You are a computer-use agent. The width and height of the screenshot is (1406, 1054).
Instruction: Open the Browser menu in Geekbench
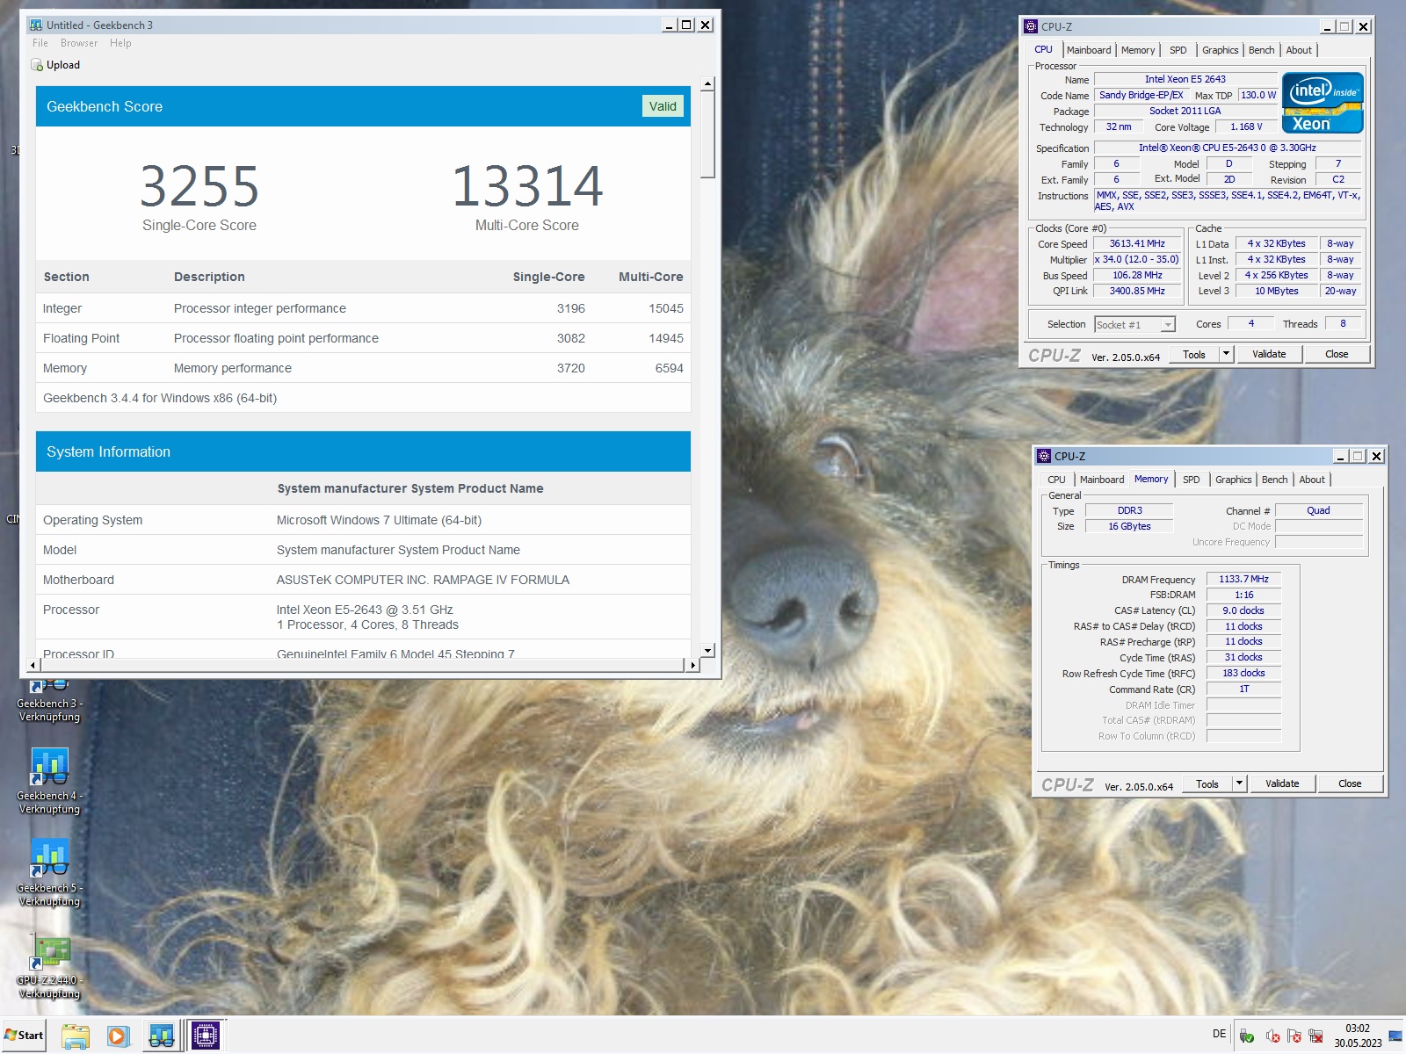point(79,43)
